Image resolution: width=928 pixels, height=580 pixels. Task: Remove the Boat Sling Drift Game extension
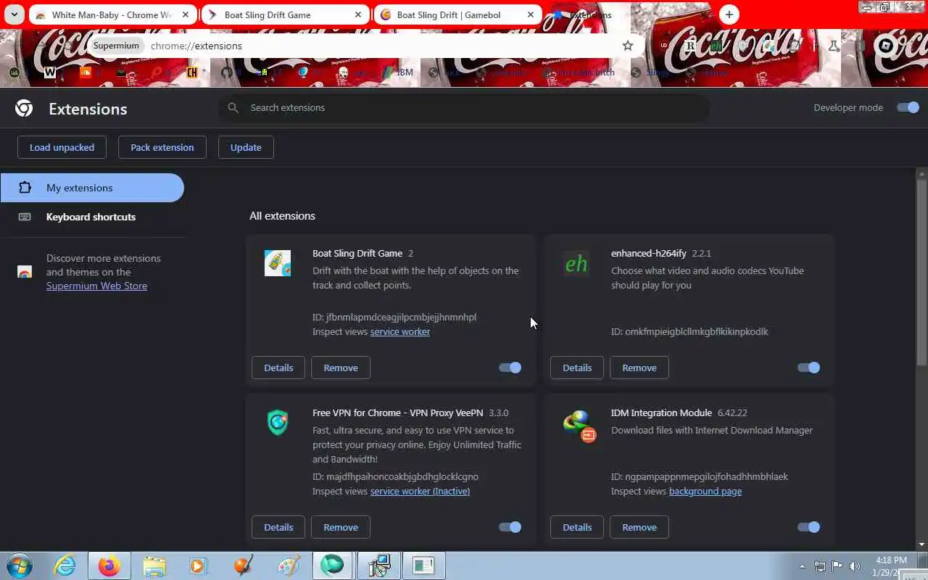[x=341, y=368]
